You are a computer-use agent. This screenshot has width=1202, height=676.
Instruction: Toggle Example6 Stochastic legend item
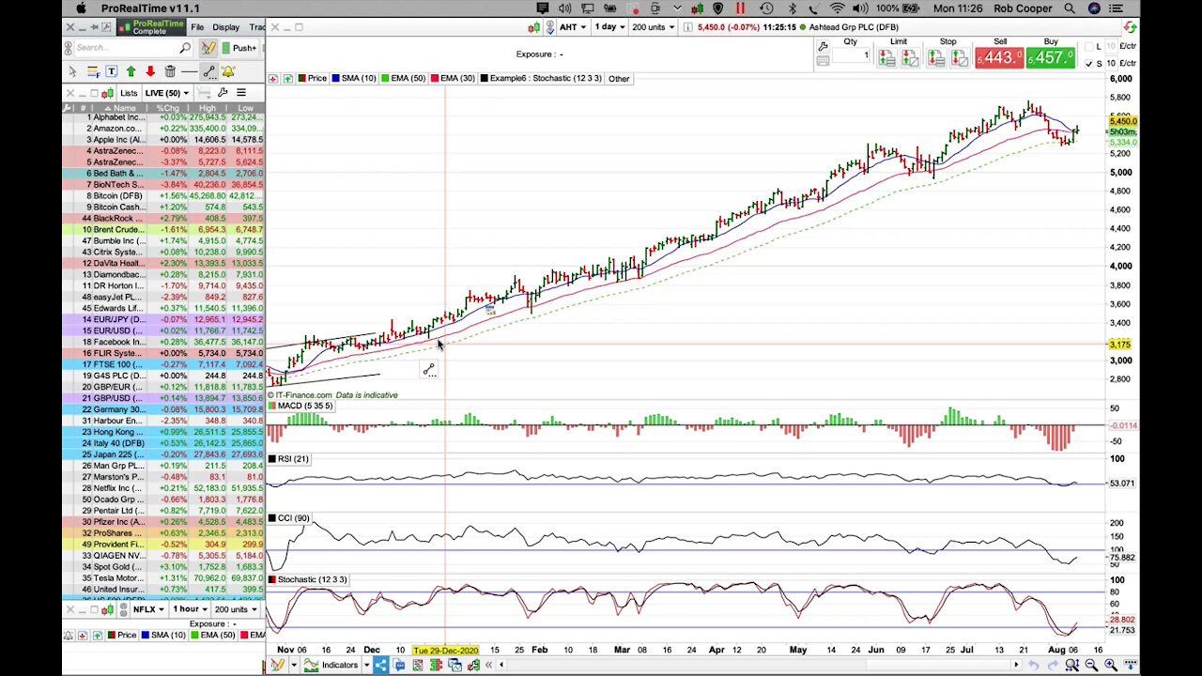tap(542, 79)
